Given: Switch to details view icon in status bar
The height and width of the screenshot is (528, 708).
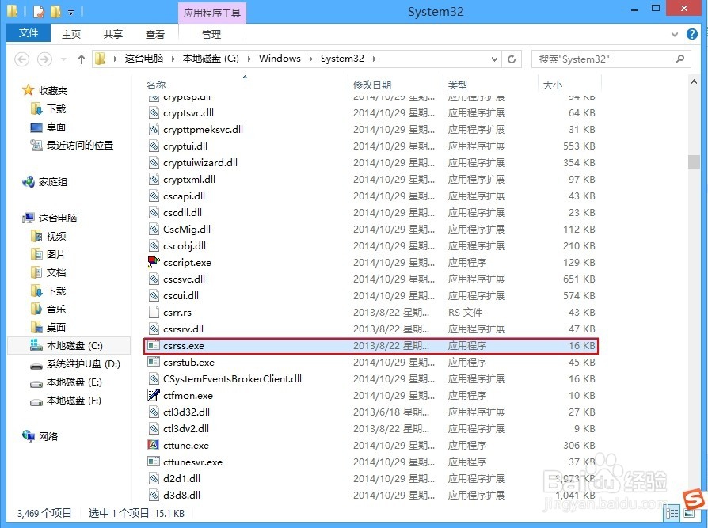Looking at the screenshot, I should pos(672,513).
